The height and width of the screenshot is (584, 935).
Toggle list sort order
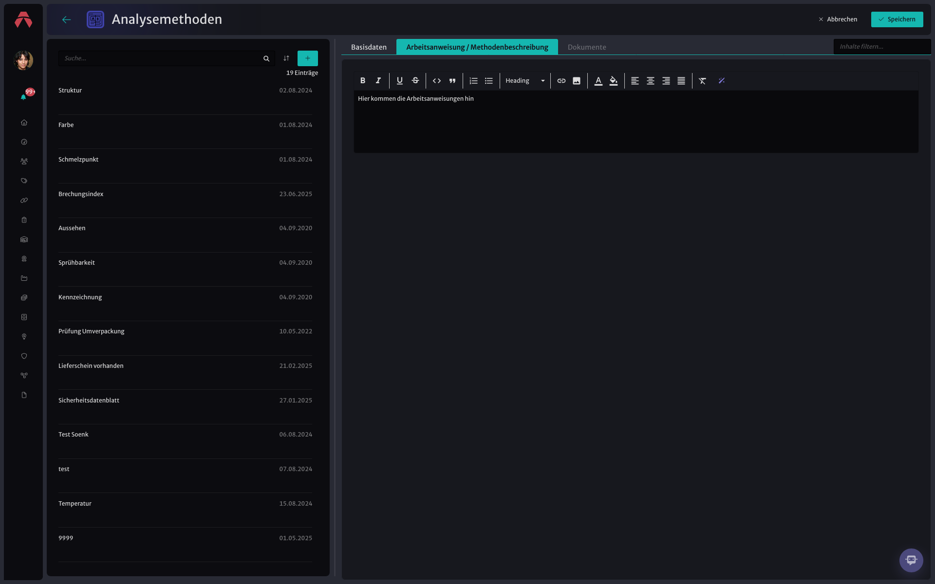[286, 58]
